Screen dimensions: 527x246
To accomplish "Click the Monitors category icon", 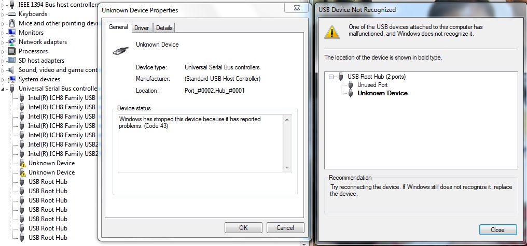I will [12, 33].
